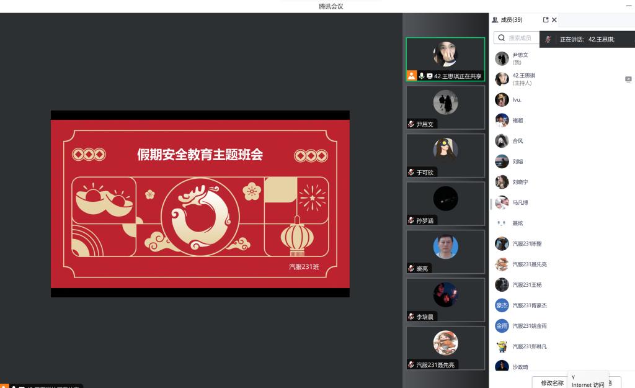Click muted mic icon on 孙梦涵's video tile
This screenshot has width=635, height=388.
[411, 220]
